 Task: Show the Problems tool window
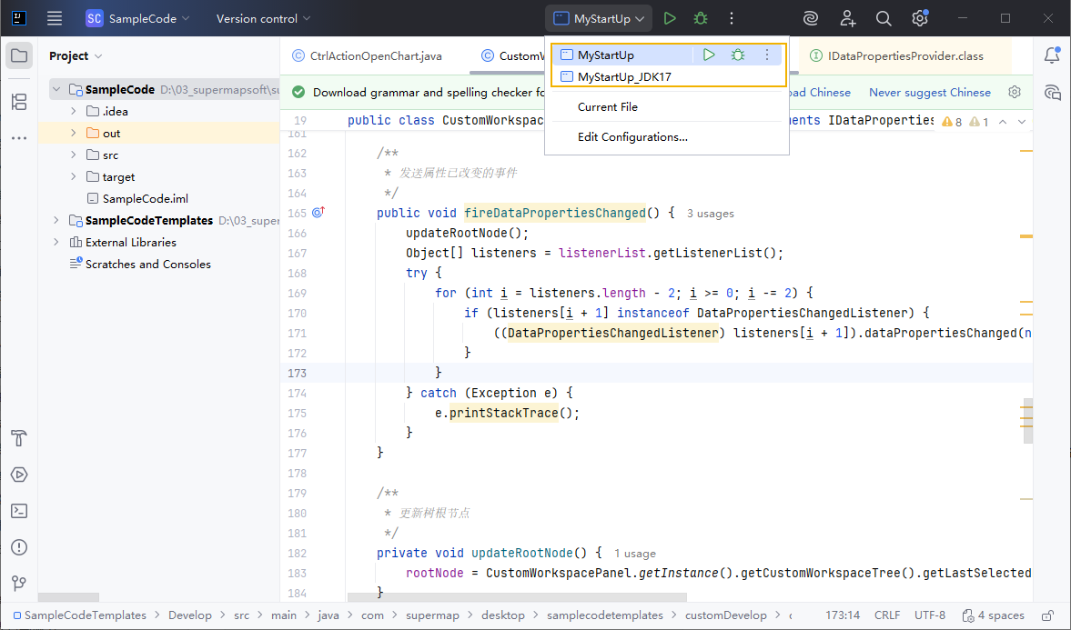[19, 547]
